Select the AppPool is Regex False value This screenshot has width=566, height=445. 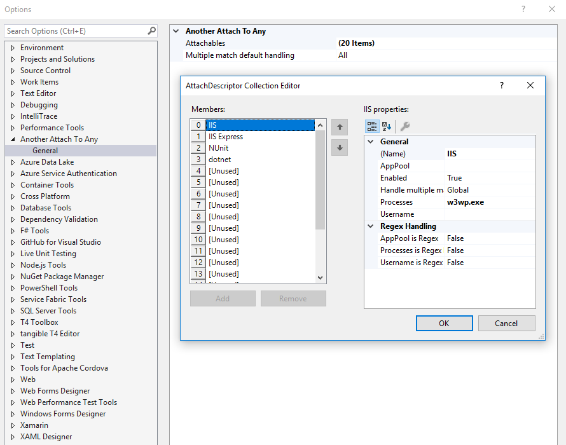click(x=490, y=238)
